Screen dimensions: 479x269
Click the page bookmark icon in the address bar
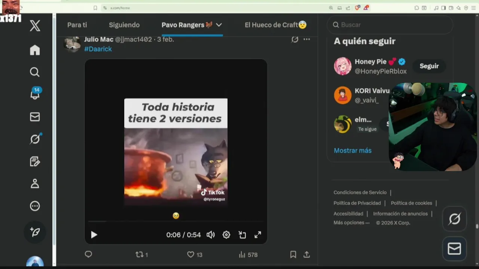[x=95, y=8]
